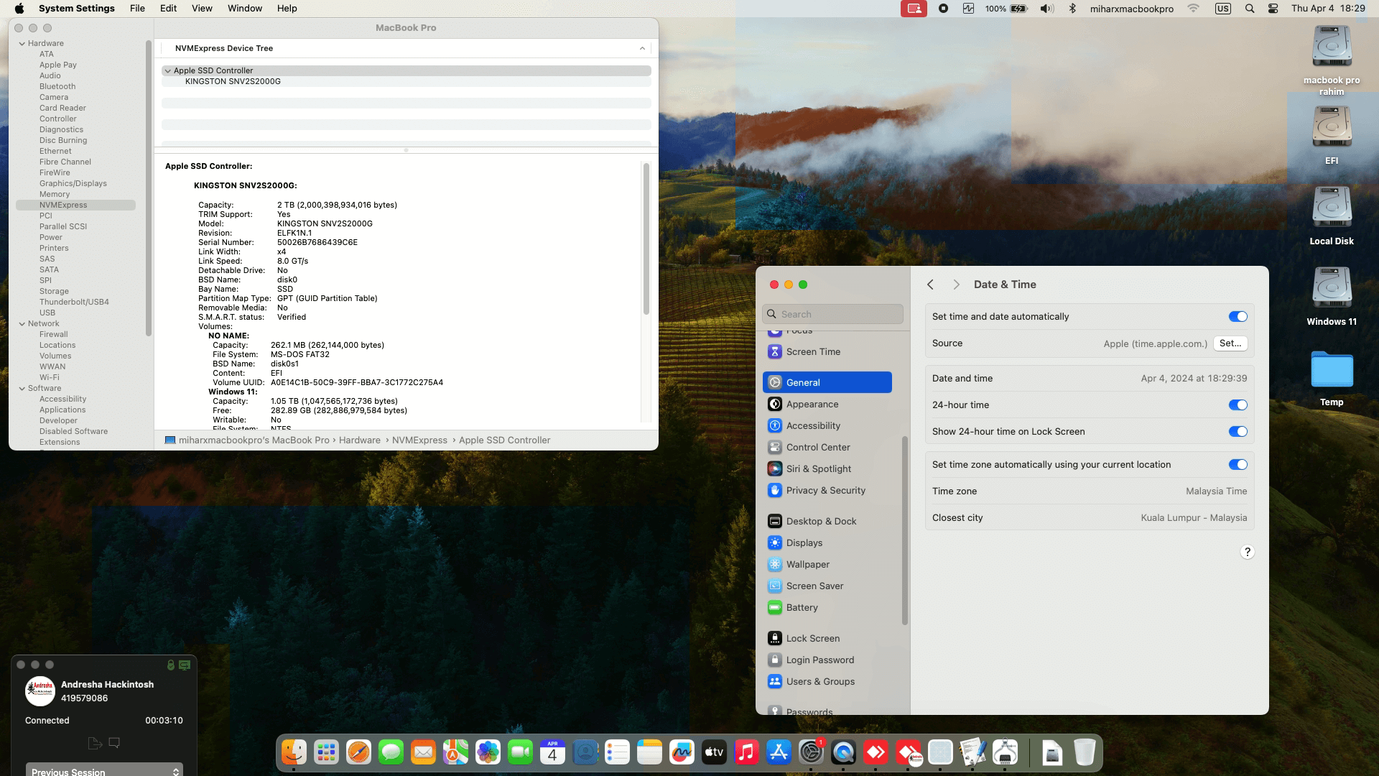Open the Window menu in the menu bar
1379x776 pixels.
pyautogui.click(x=244, y=9)
